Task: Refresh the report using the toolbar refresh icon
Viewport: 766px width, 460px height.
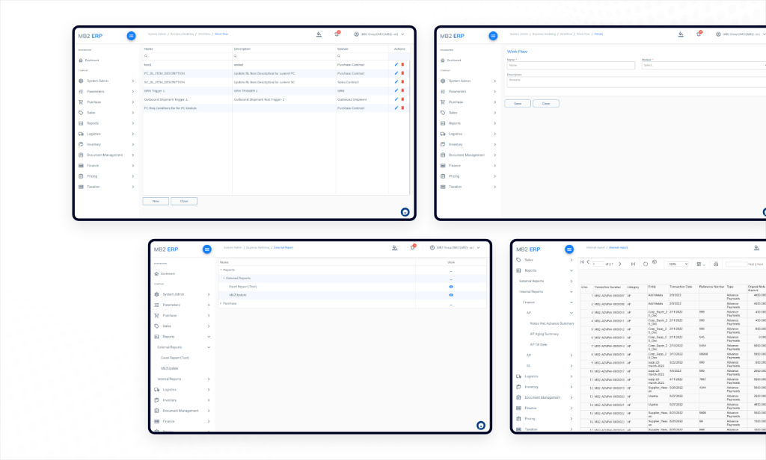Action: click(x=646, y=264)
